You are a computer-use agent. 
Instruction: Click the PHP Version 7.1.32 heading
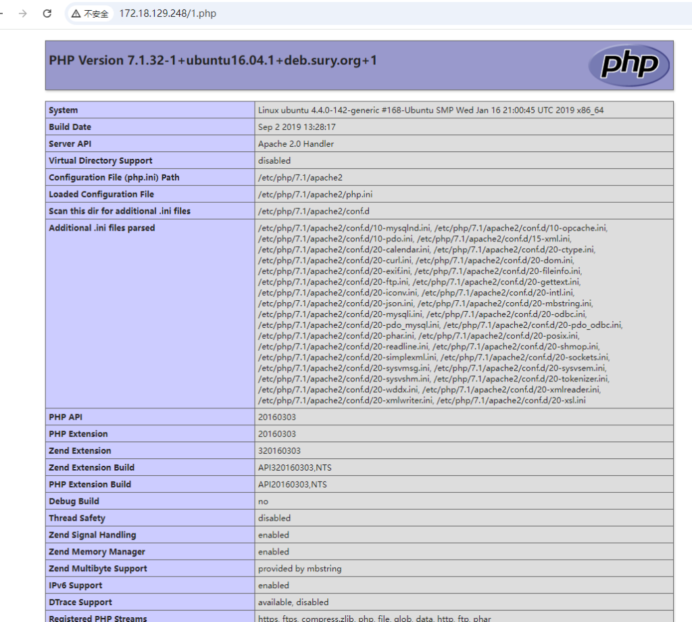(x=213, y=60)
